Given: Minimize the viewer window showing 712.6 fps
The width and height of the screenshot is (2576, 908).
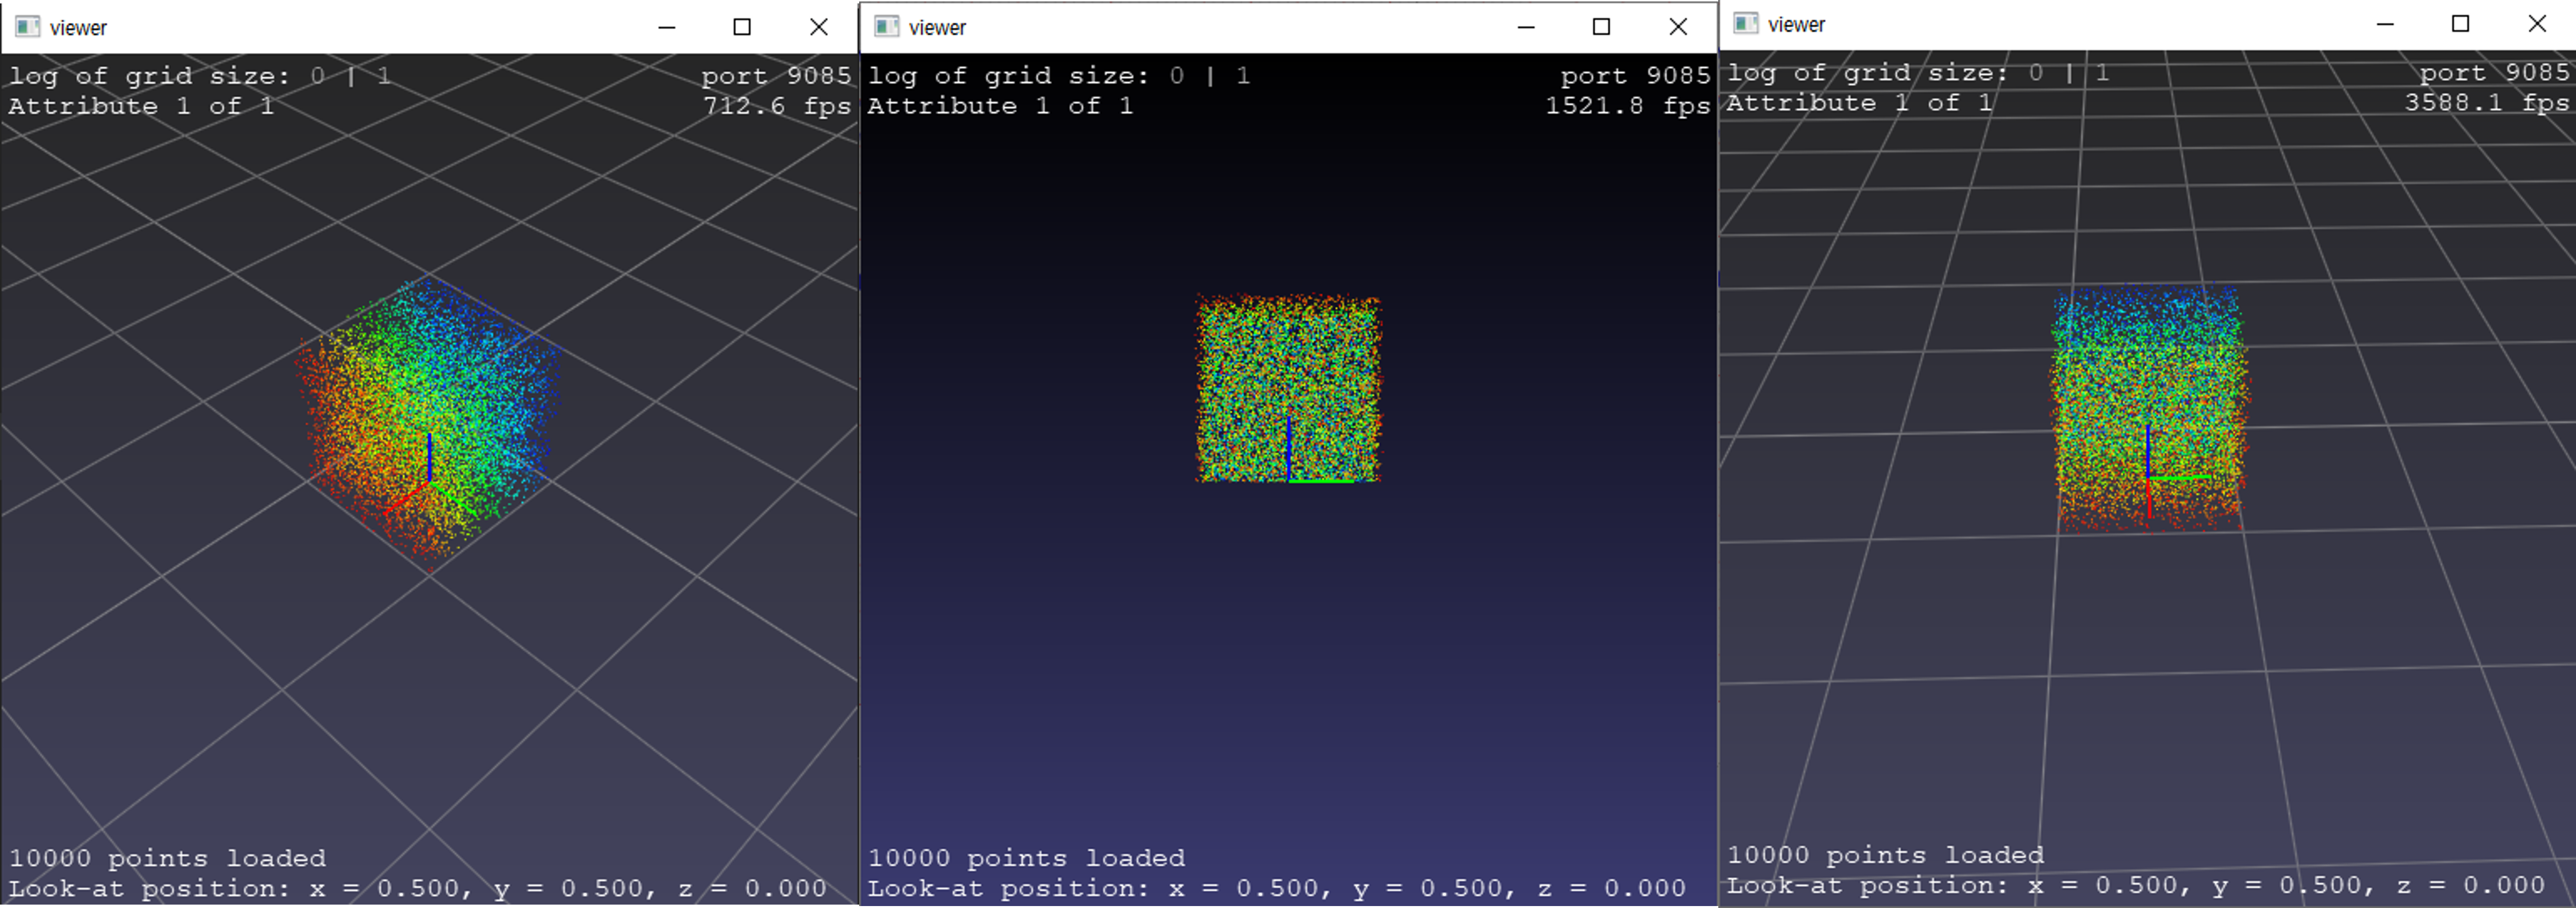Looking at the screenshot, I should [x=667, y=27].
